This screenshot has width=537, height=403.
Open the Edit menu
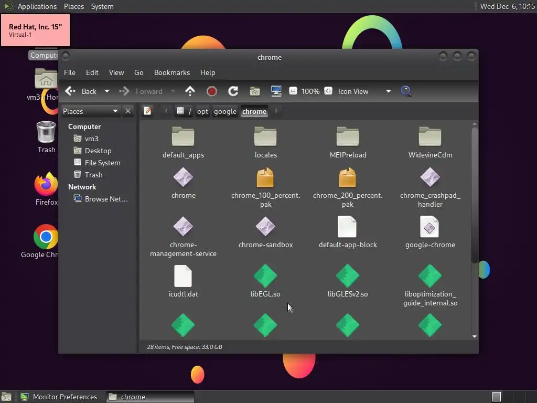tap(92, 72)
